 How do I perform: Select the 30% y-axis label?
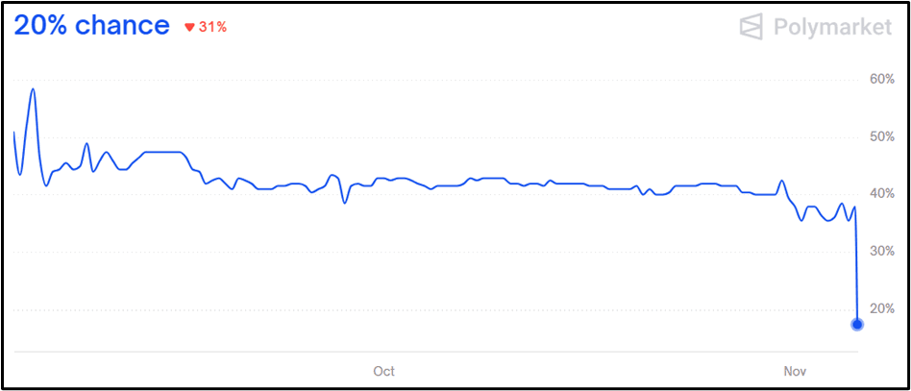(881, 252)
